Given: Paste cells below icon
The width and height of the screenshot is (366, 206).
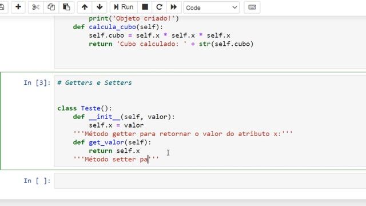Looking at the screenshot, I should [66, 7].
